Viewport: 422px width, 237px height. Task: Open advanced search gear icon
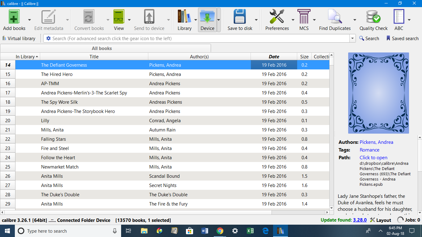click(48, 39)
